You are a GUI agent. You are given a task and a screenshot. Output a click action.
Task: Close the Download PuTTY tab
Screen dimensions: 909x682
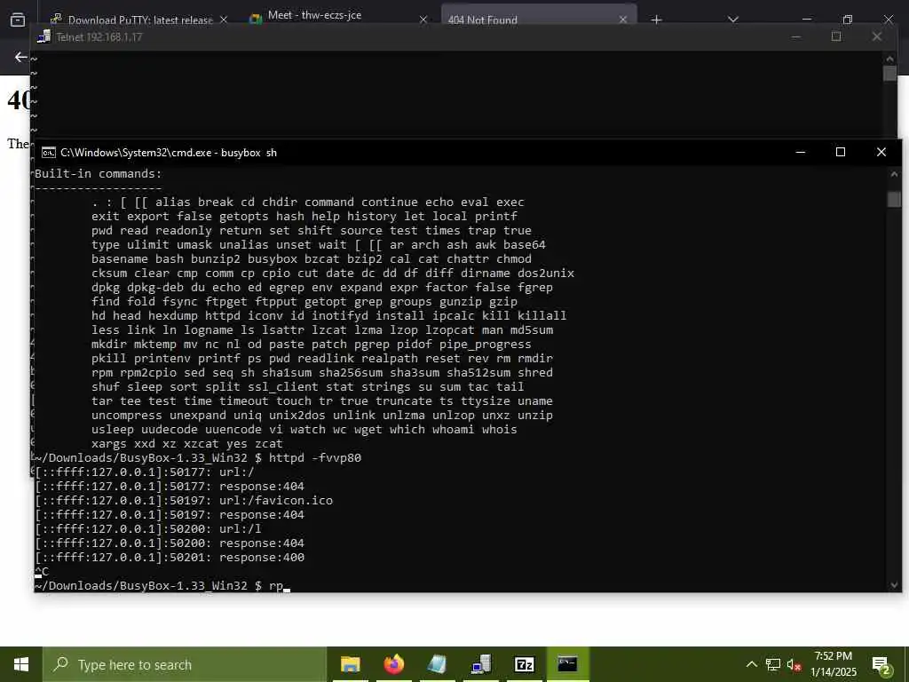[x=223, y=20]
